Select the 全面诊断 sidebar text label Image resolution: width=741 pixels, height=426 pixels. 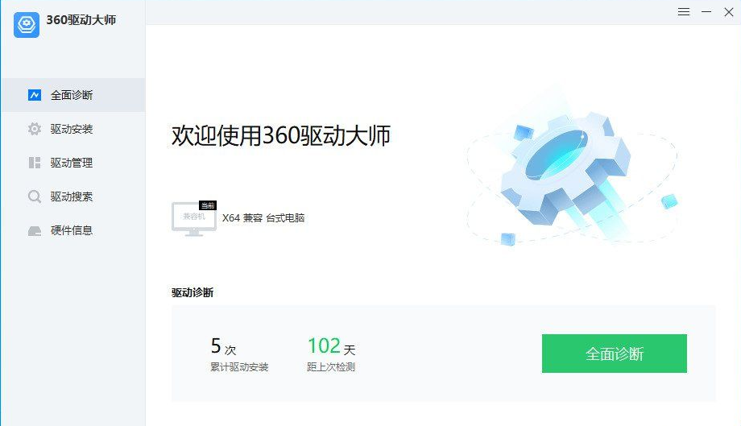point(72,95)
